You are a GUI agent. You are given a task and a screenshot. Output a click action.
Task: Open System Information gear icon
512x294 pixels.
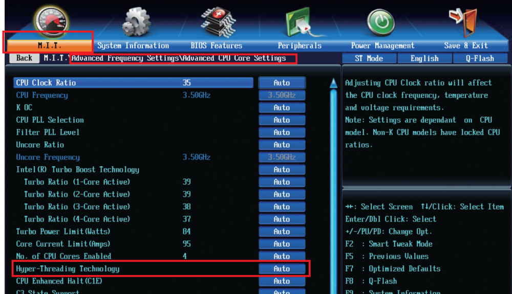[x=136, y=22]
